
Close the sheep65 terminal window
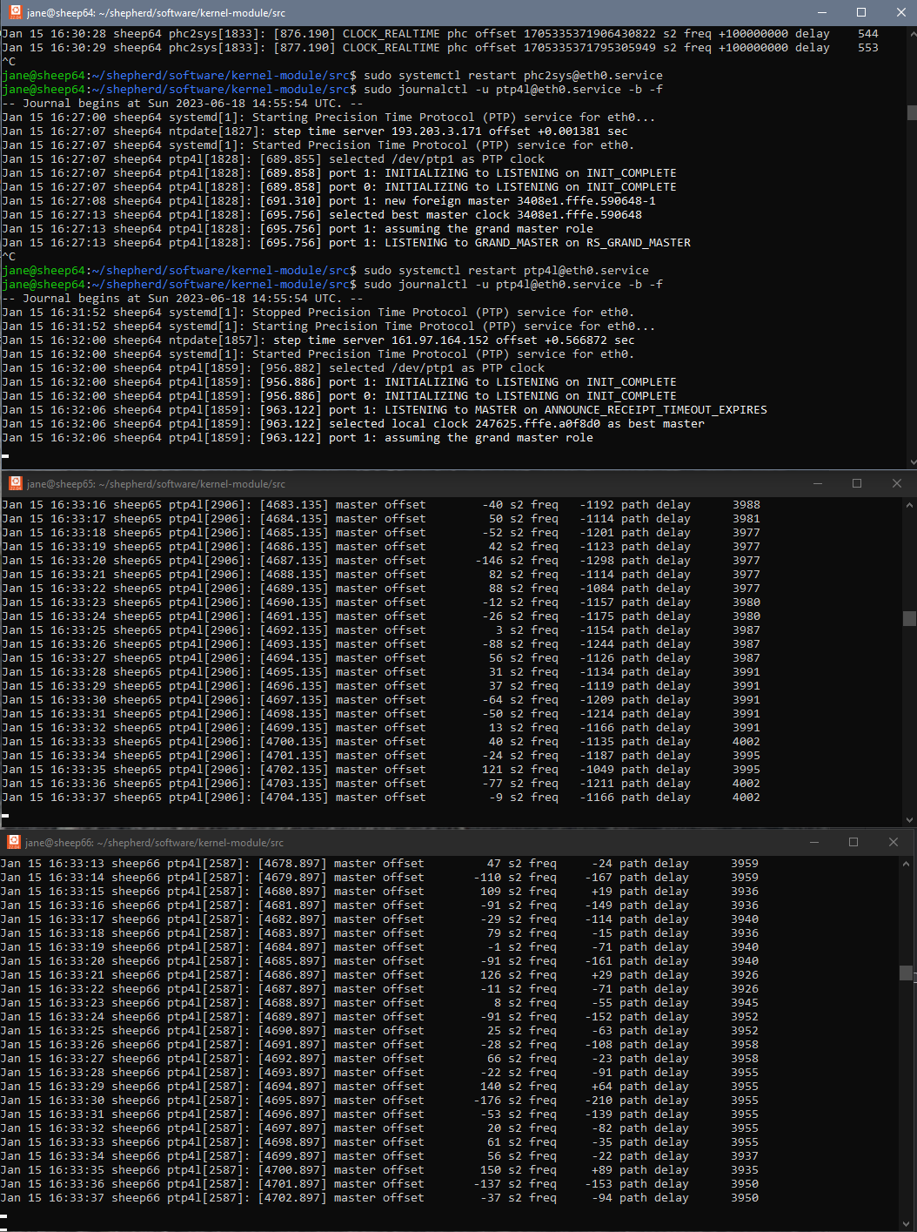pos(896,483)
